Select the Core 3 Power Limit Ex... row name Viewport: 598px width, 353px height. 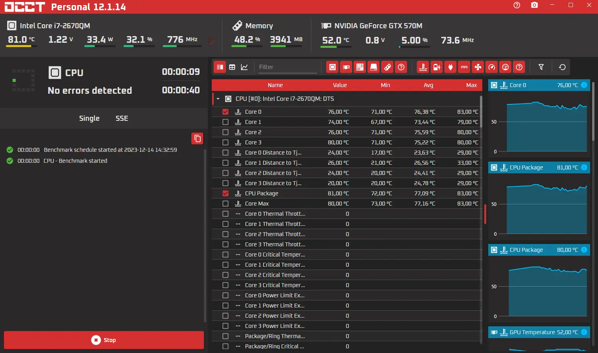(274, 326)
